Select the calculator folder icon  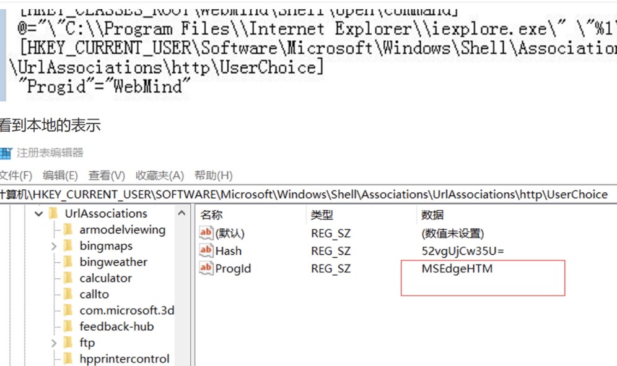[68, 278]
